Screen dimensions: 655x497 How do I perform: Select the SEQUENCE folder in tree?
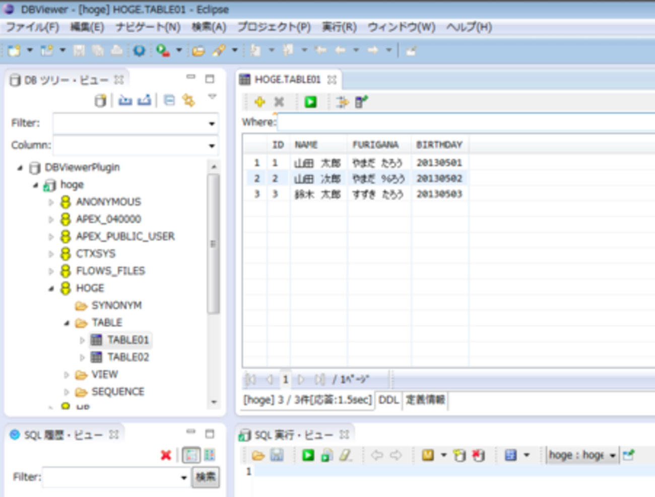[118, 392]
